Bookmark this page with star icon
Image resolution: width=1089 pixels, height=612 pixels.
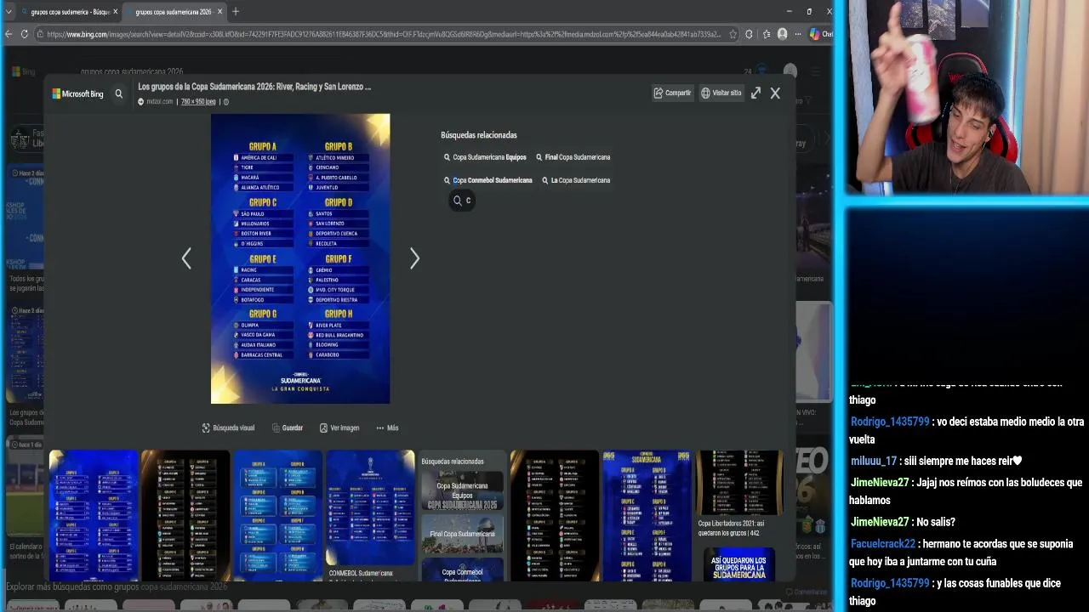point(733,34)
